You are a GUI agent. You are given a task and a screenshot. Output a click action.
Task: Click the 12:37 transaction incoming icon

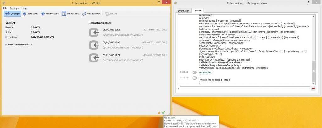point(94,58)
